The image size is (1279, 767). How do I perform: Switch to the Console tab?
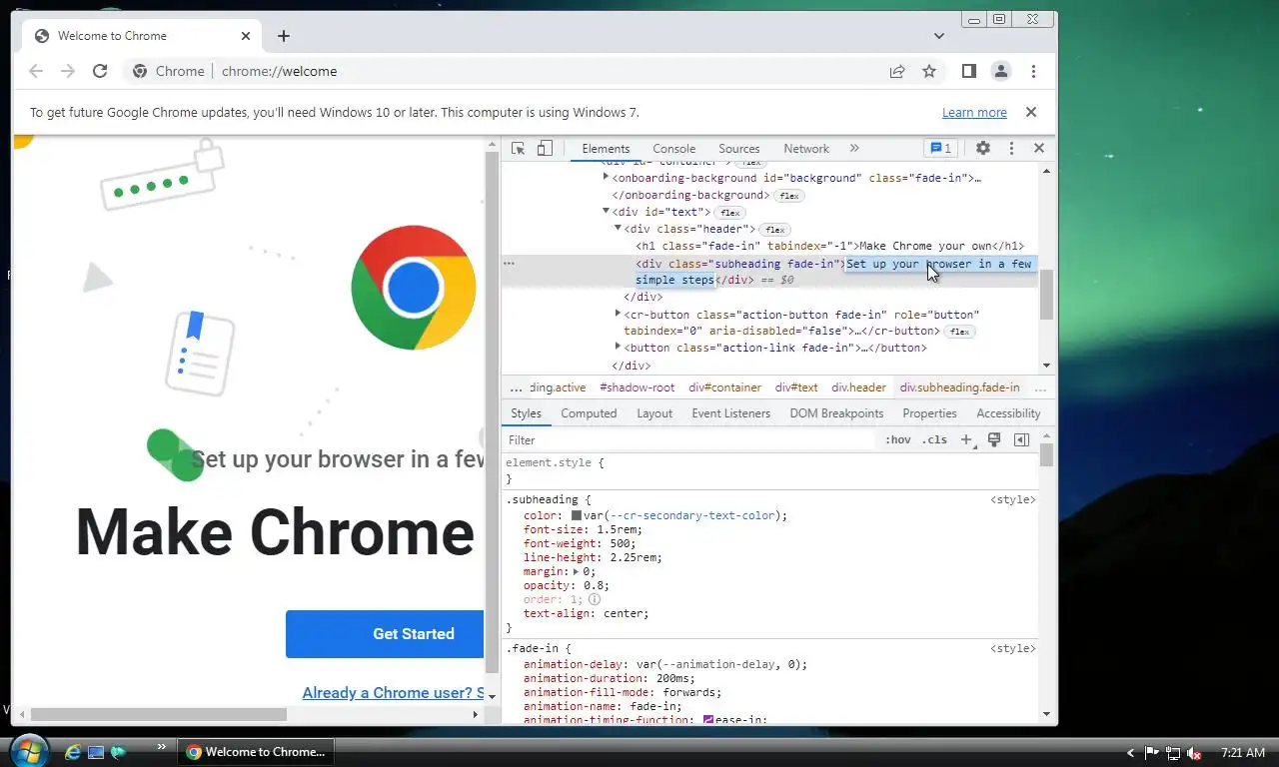coord(674,148)
